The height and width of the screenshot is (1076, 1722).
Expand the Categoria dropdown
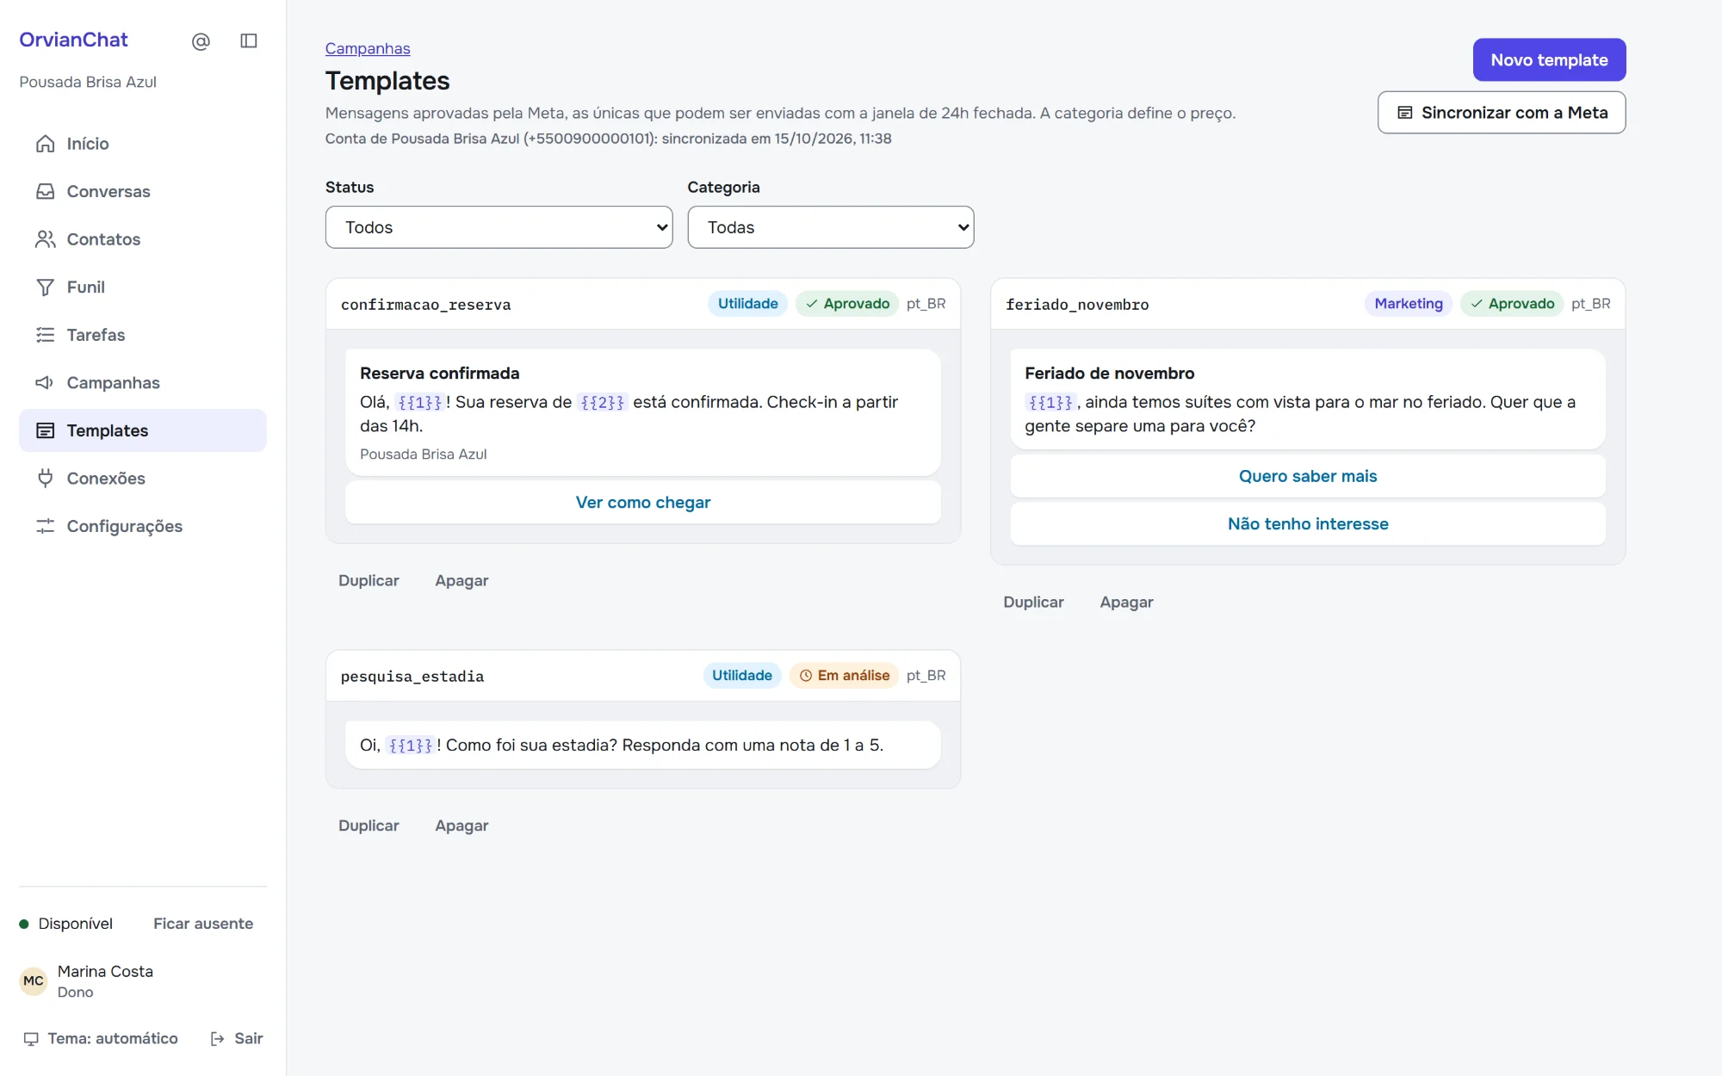[830, 227]
